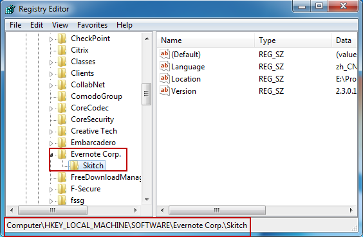The width and height of the screenshot is (363, 237).
Task: Expand the fssg key
Action: click(51, 201)
